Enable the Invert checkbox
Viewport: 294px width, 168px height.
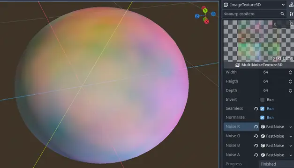click(x=262, y=100)
